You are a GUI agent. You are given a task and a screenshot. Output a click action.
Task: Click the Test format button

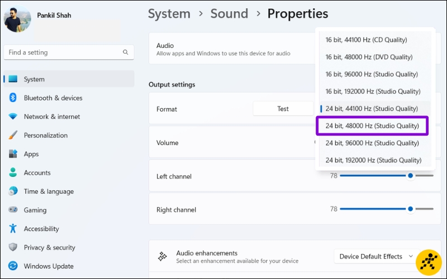click(x=283, y=109)
